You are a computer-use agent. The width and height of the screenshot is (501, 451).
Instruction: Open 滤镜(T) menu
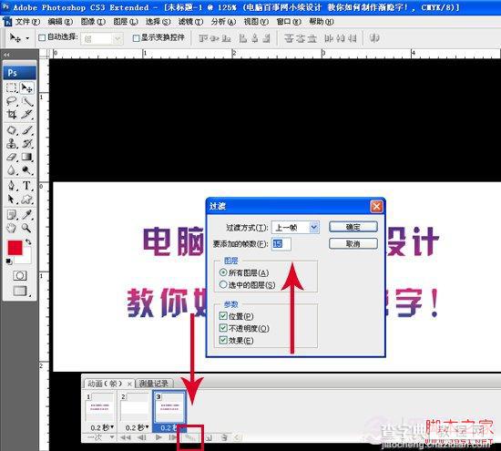point(190,22)
